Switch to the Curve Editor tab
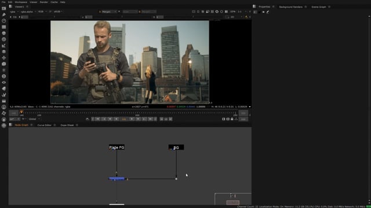371x208 pixels. [45, 125]
